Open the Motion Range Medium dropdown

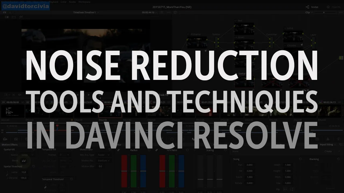[x=104, y=161]
